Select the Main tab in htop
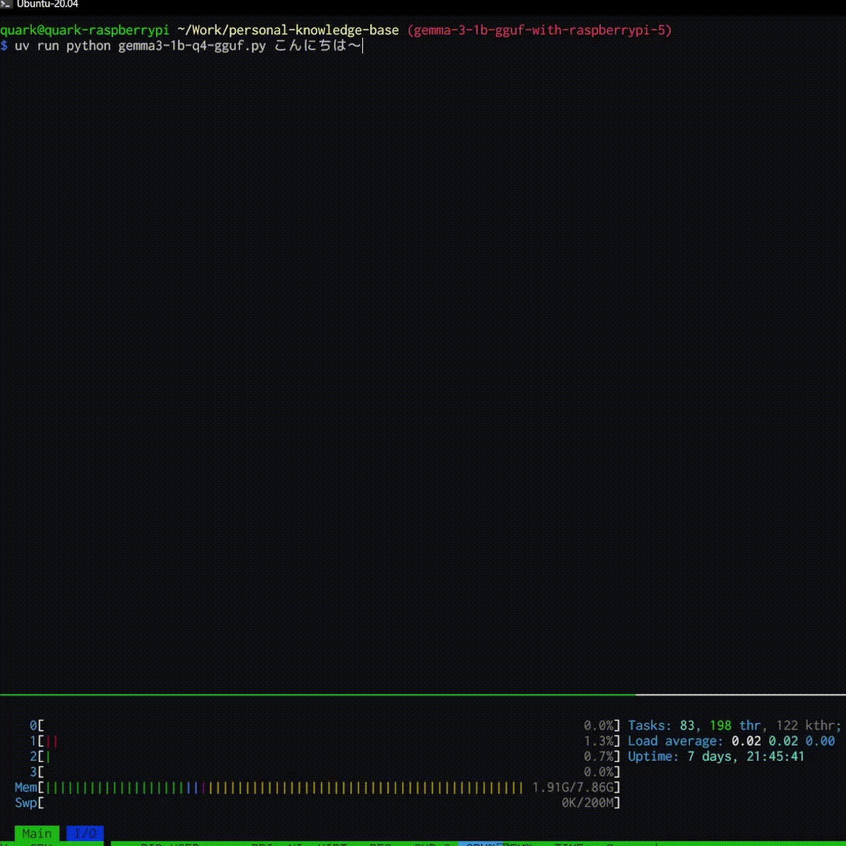Screen dimensions: 846x846 point(36,833)
